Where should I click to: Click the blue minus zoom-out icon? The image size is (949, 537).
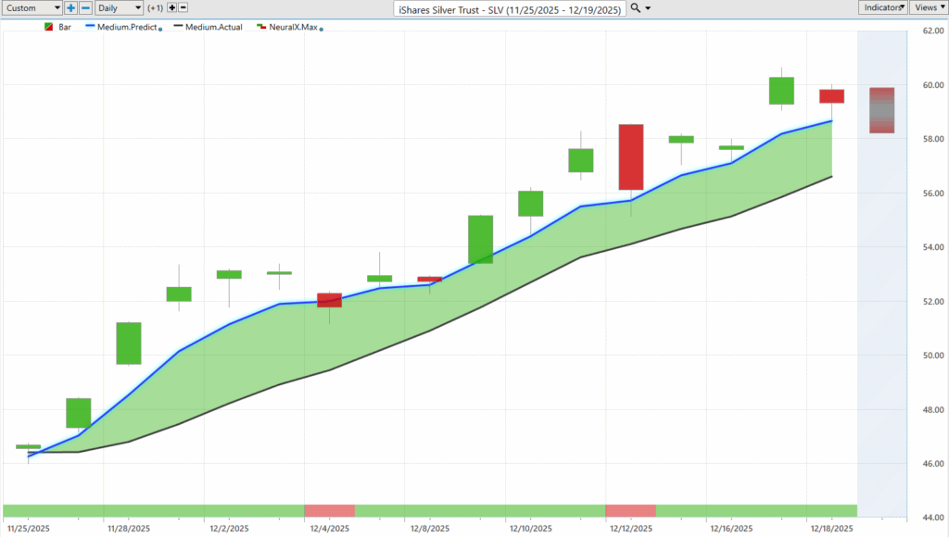point(85,8)
